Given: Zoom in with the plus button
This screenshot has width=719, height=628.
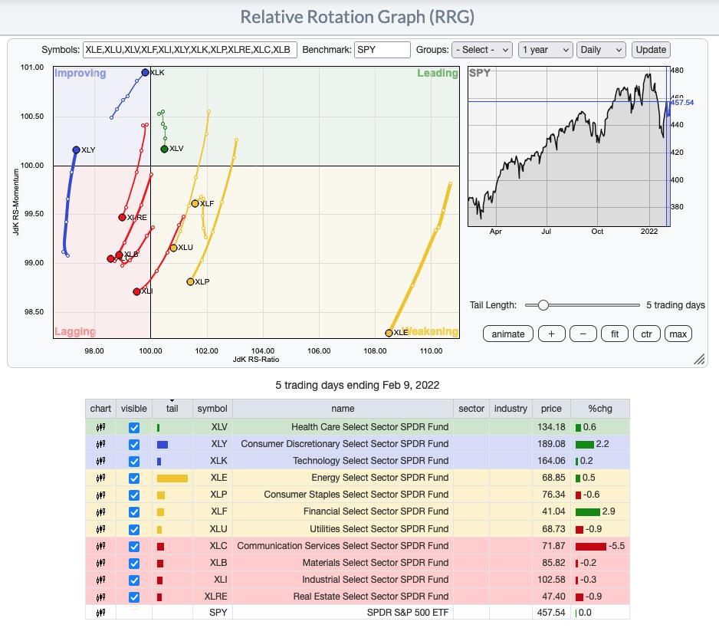Looking at the screenshot, I should pos(551,334).
